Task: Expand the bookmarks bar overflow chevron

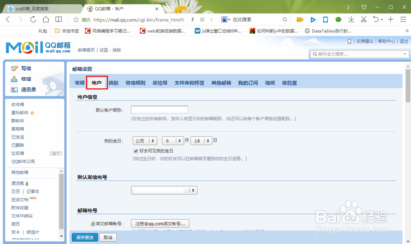Action: (407, 31)
